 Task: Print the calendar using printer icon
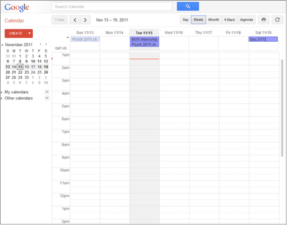[263, 19]
